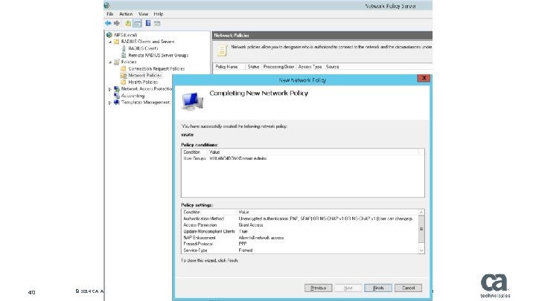
Task: Select the NAP Enforcement settings row
Action: [x=300, y=238]
